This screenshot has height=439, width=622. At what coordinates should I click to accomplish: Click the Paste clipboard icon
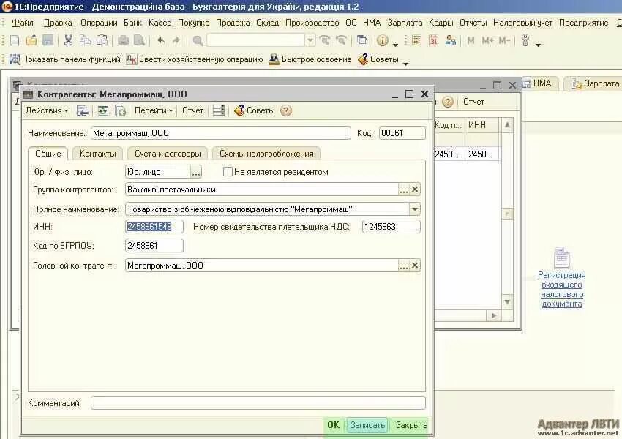pos(102,40)
